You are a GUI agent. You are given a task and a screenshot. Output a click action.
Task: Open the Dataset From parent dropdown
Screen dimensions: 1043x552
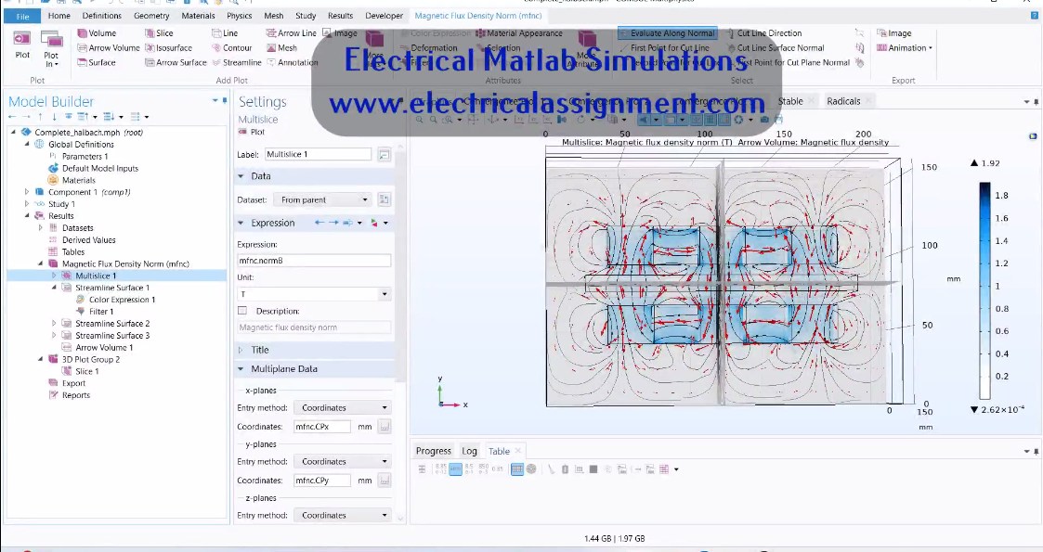[x=322, y=199]
